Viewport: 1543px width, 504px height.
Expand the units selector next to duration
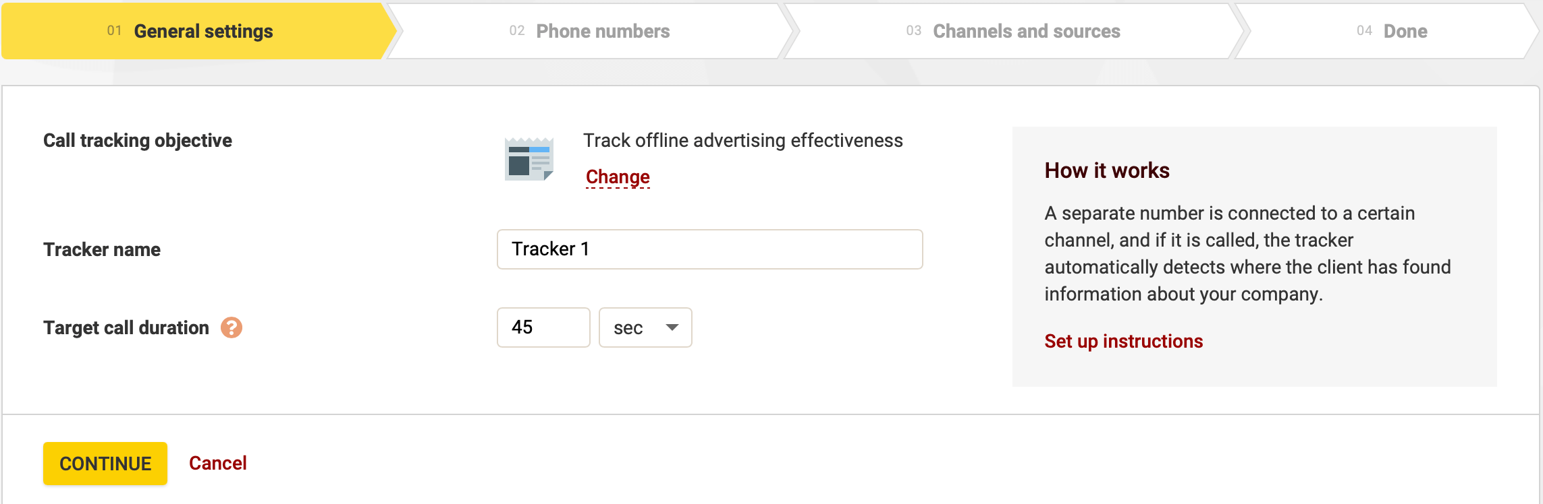[x=644, y=327]
